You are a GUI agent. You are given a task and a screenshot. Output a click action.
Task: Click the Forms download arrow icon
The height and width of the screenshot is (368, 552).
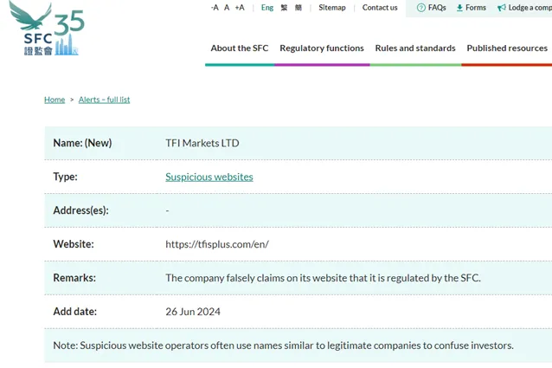point(459,8)
